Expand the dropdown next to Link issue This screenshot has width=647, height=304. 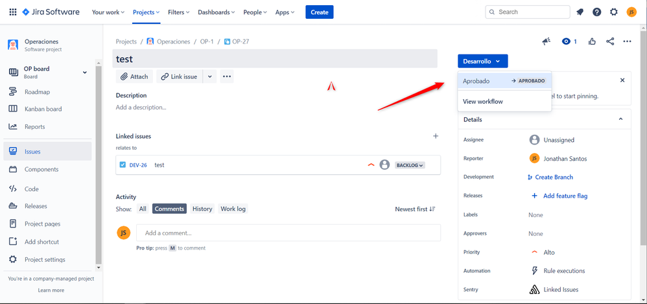coord(209,76)
